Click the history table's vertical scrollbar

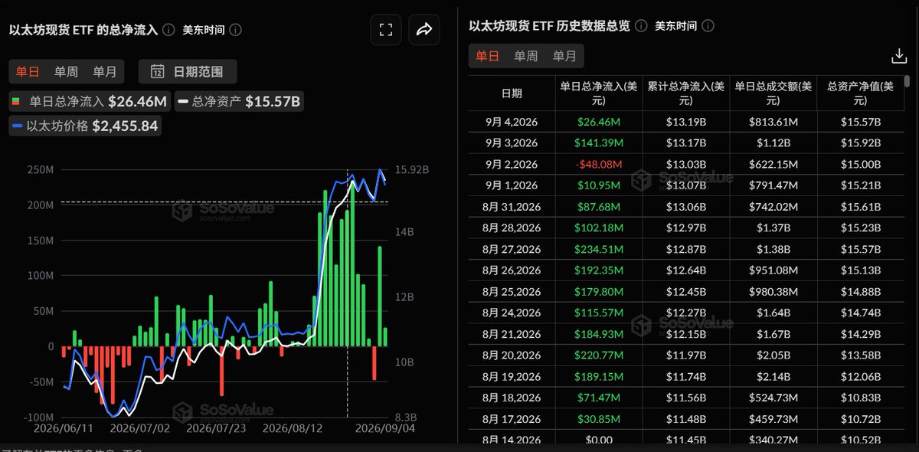point(907,83)
